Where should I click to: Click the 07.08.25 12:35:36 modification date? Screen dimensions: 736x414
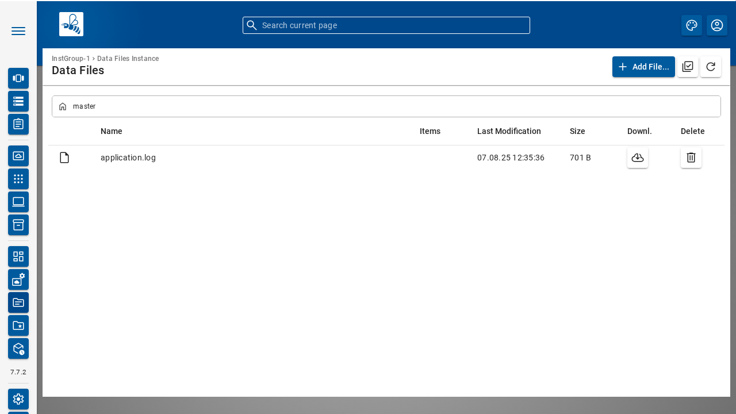coord(511,158)
